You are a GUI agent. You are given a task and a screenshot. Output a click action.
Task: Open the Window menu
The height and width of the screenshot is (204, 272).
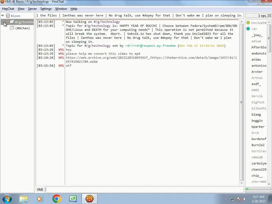61,9
